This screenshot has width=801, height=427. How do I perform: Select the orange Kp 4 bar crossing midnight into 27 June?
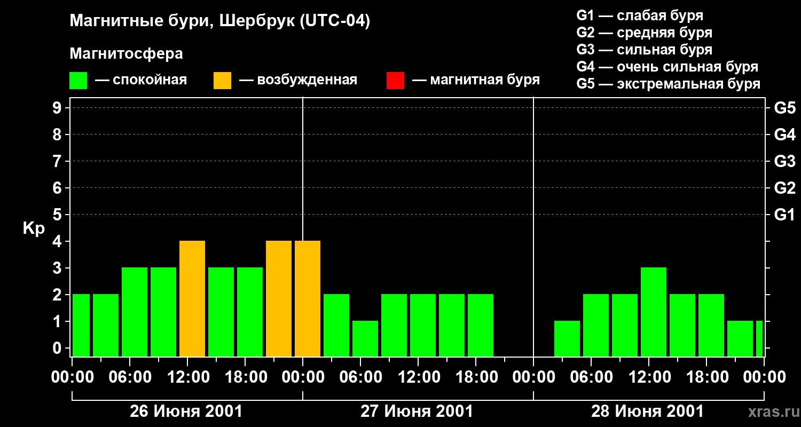click(308, 298)
